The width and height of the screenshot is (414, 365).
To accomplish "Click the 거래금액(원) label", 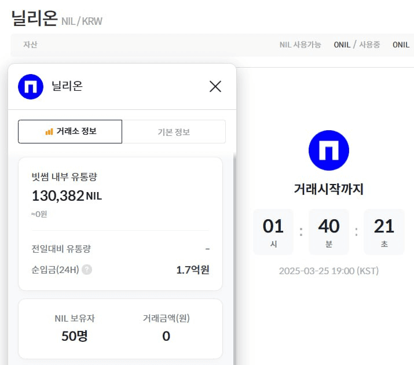I will click(166, 318).
